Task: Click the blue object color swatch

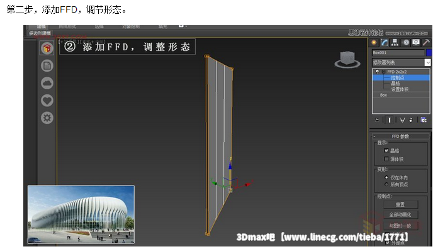Action: (429, 52)
